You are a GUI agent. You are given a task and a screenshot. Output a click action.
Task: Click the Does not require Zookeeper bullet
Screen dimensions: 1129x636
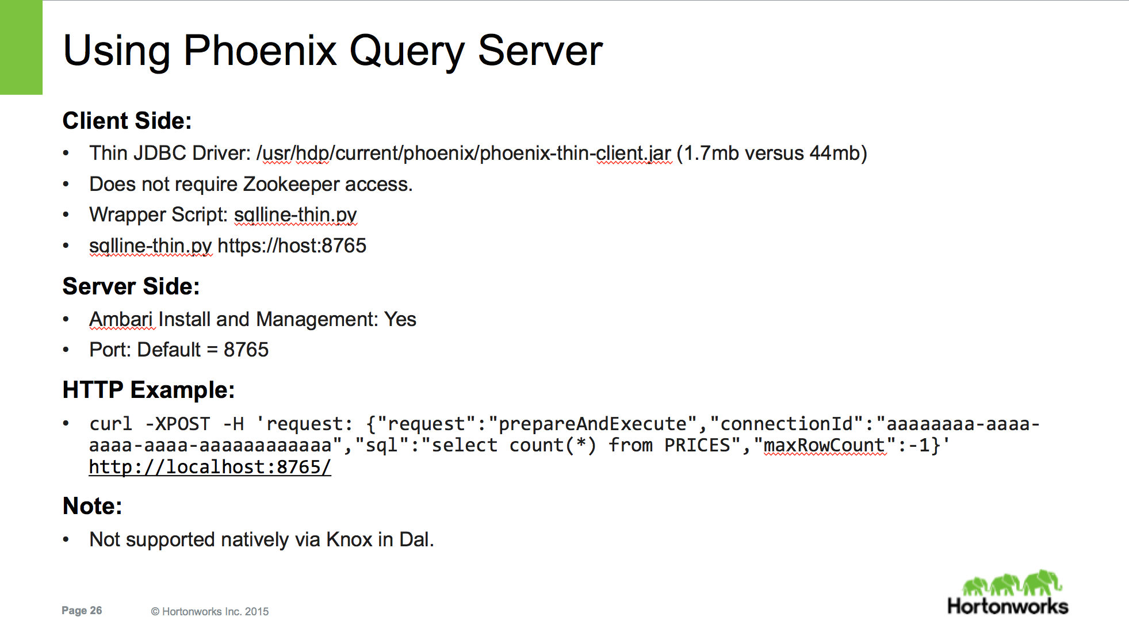[251, 184]
